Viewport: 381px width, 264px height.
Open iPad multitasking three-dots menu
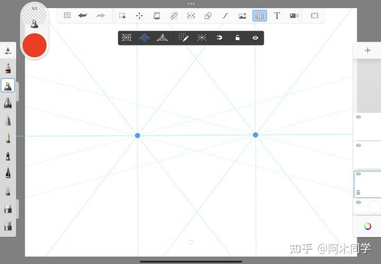[191, 4]
